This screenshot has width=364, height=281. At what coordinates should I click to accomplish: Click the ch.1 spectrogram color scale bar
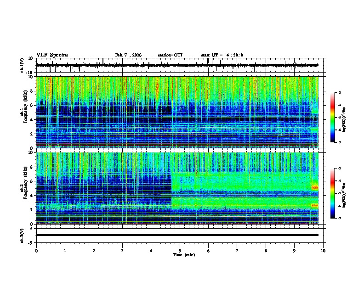click(333, 118)
